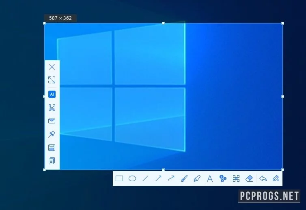Select the mosaic blur tool
The height and width of the screenshot is (210, 306).
pyautogui.click(x=236, y=178)
